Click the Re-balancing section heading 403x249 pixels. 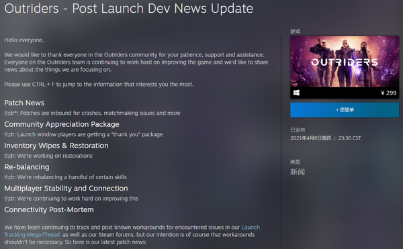(27, 167)
